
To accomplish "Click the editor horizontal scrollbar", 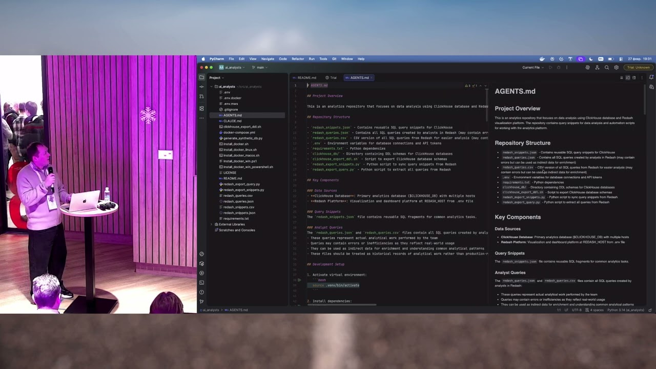I will tap(342, 305).
